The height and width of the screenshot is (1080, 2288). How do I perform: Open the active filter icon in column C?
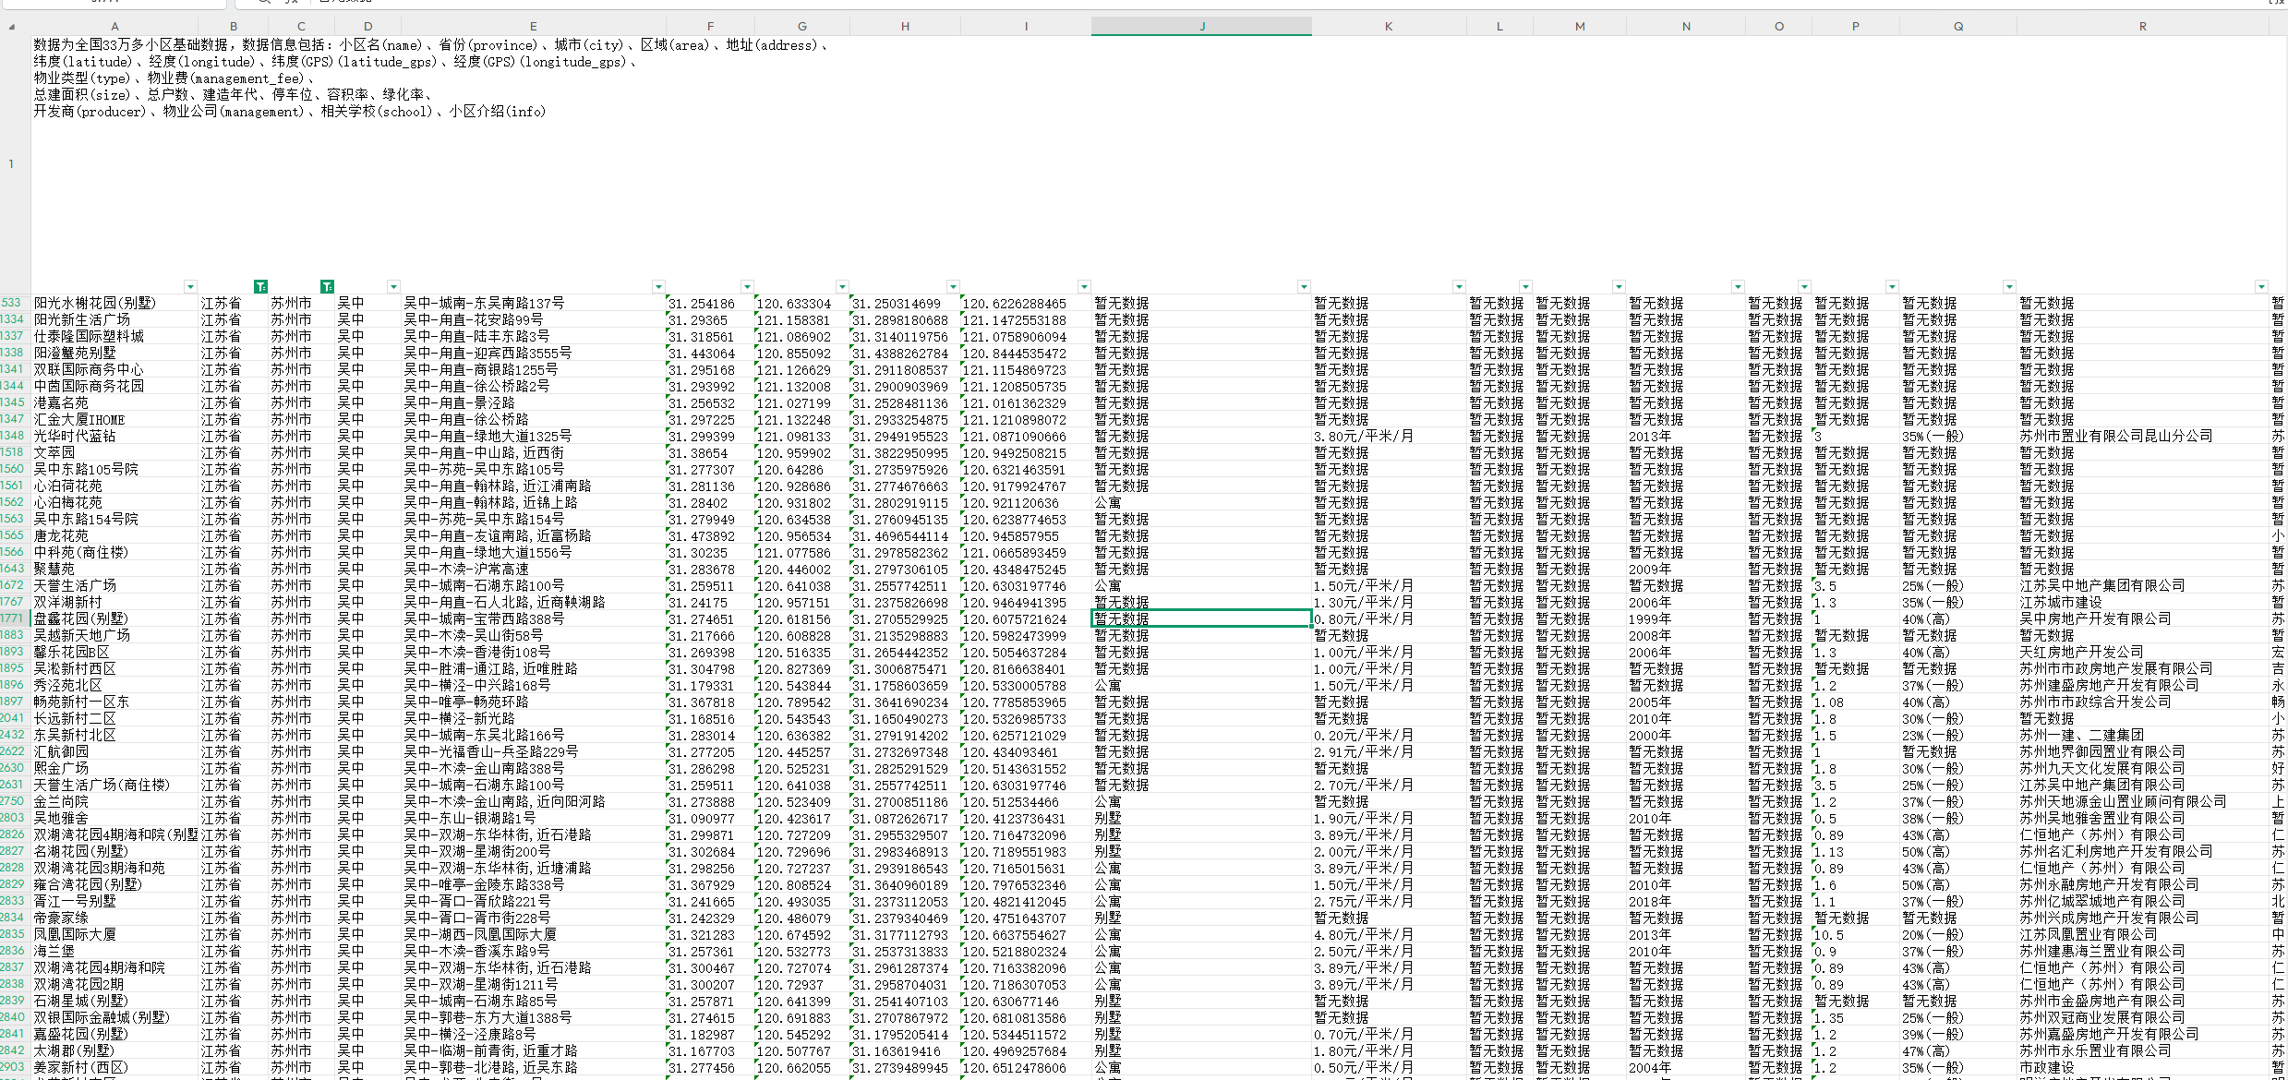(327, 287)
